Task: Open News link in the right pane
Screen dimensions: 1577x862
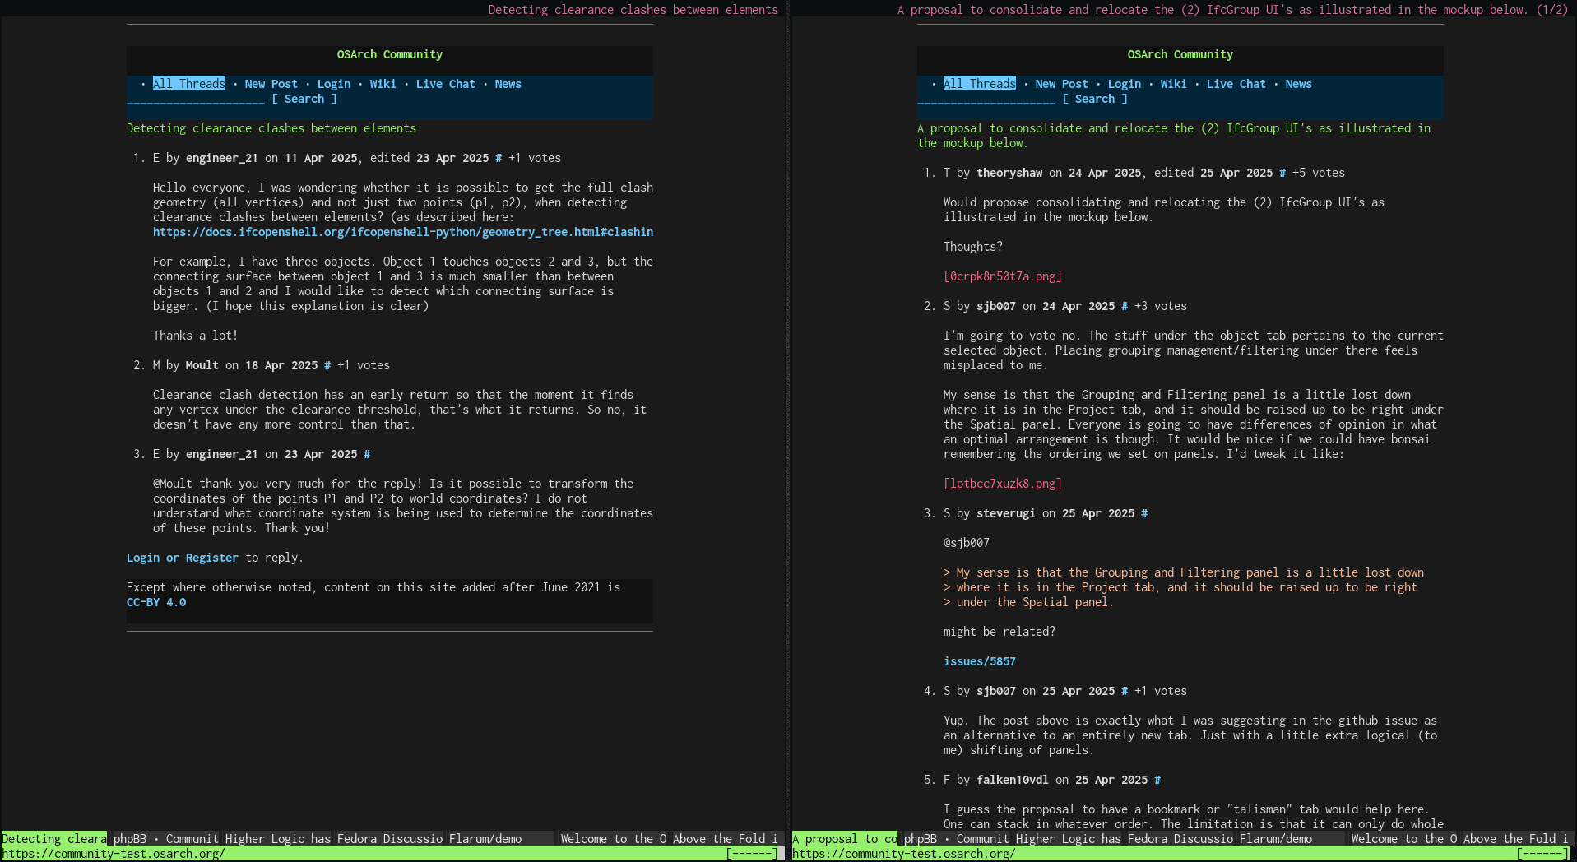Action: [x=1299, y=84]
